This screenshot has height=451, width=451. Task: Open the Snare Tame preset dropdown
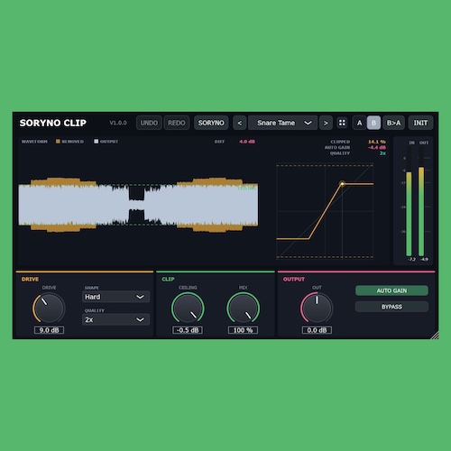[282, 123]
